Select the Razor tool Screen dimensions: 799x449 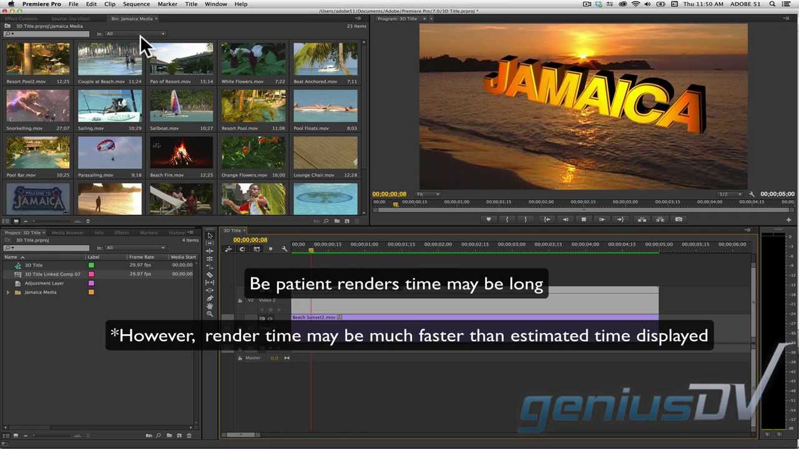pos(210,274)
